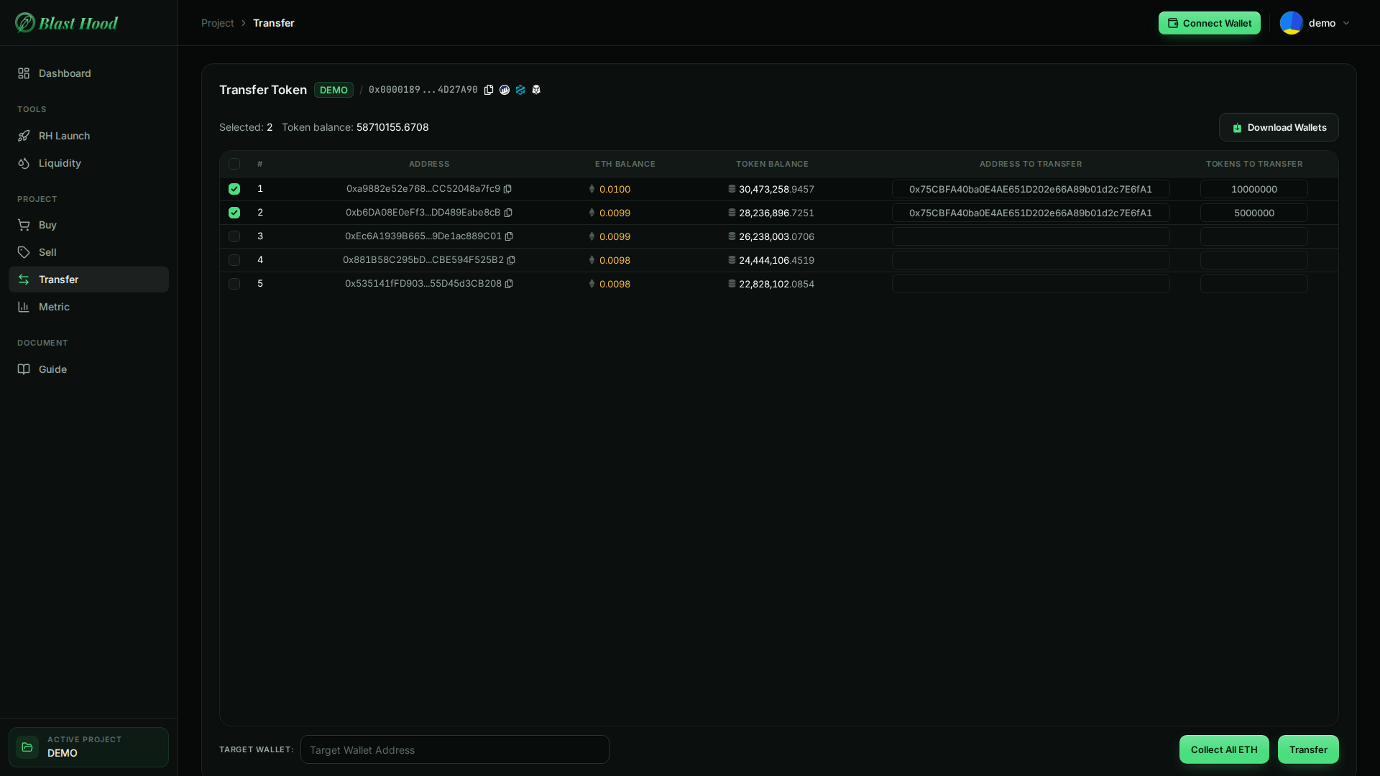Go to the Liquidity page
The image size is (1380, 776).
88,163
